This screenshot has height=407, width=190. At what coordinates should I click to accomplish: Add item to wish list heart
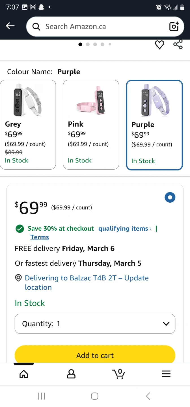(159, 45)
